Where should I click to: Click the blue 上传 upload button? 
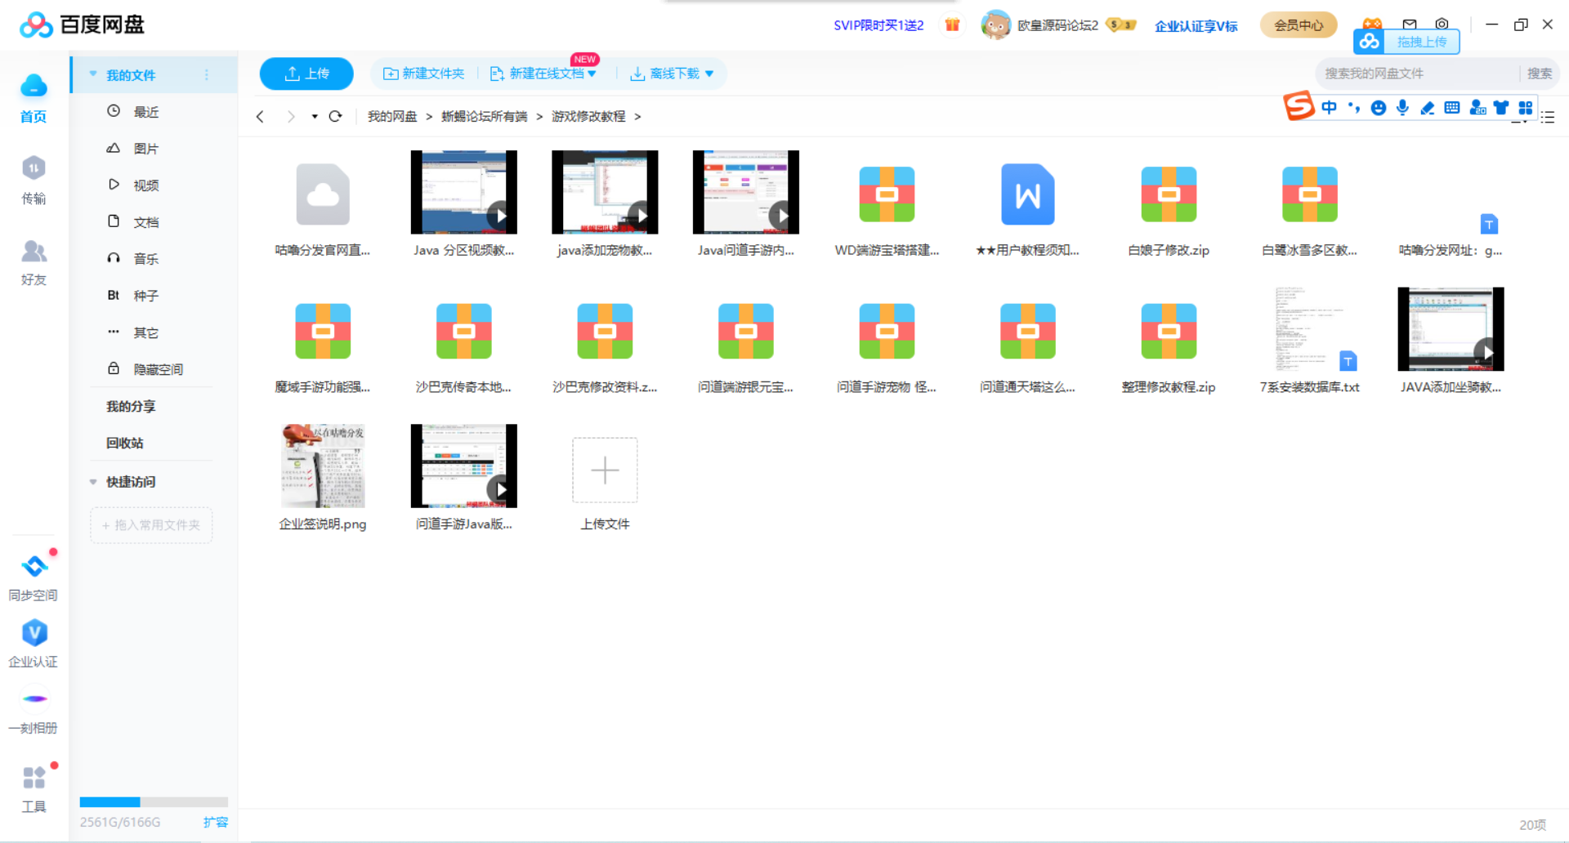coord(306,74)
